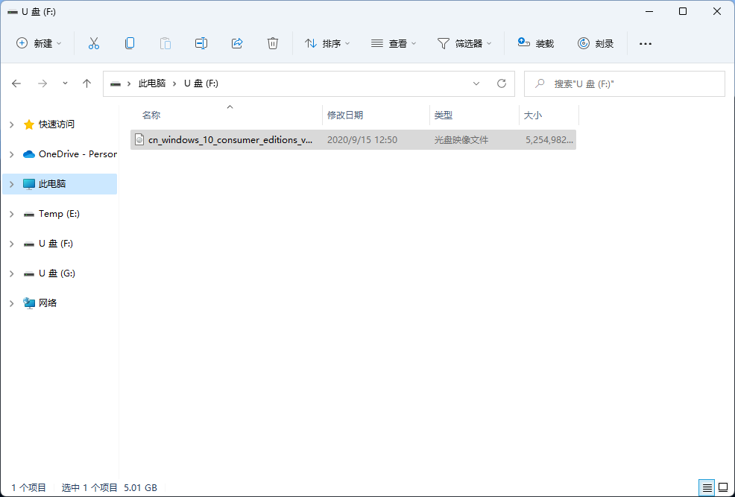The height and width of the screenshot is (497, 735).
Task: Click the Rename icon in toolbar
Action: click(201, 43)
